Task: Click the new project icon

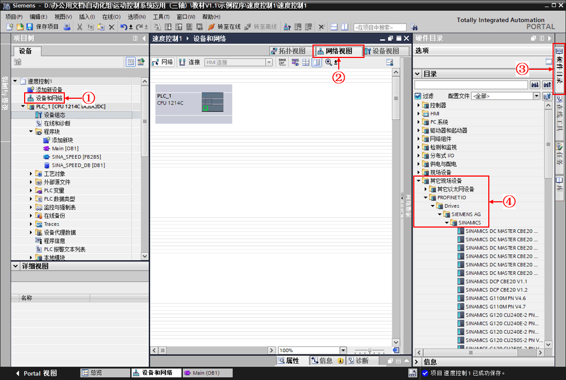Action: pyautogui.click(x=10, y=27)
